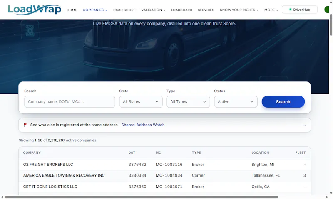Screen dimensions: 333x199
Task: Click DOT number 3376482
Action: click(137, 165)
